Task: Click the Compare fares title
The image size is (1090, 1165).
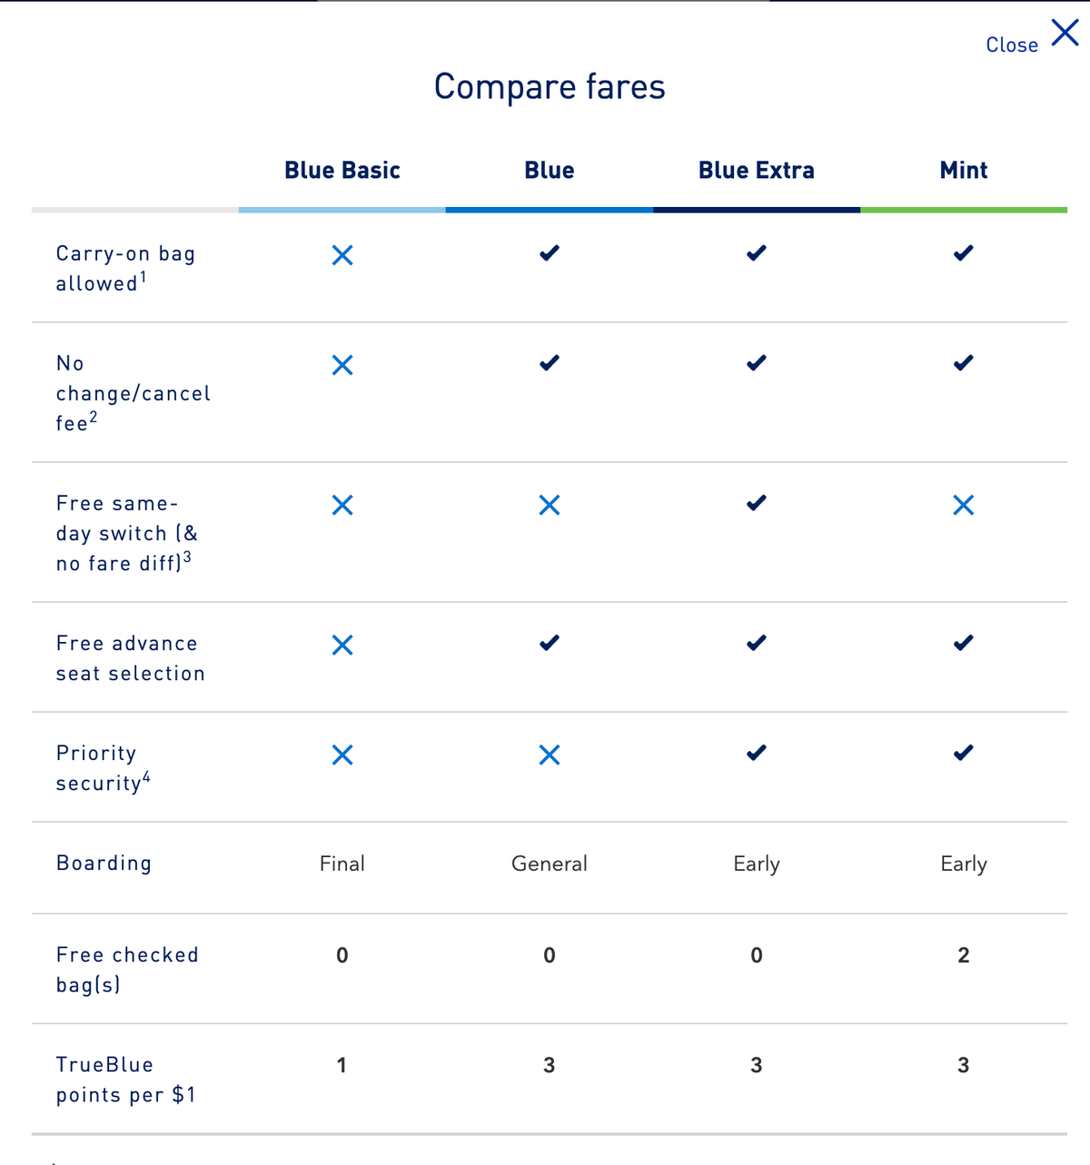Action: (x=550, y=86)
